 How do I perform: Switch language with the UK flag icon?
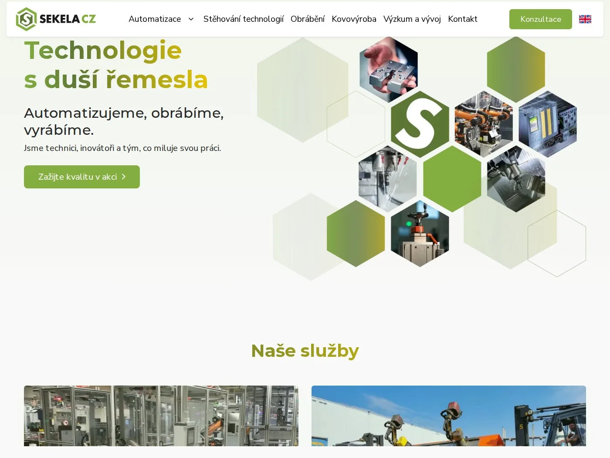tap(585, 19)
